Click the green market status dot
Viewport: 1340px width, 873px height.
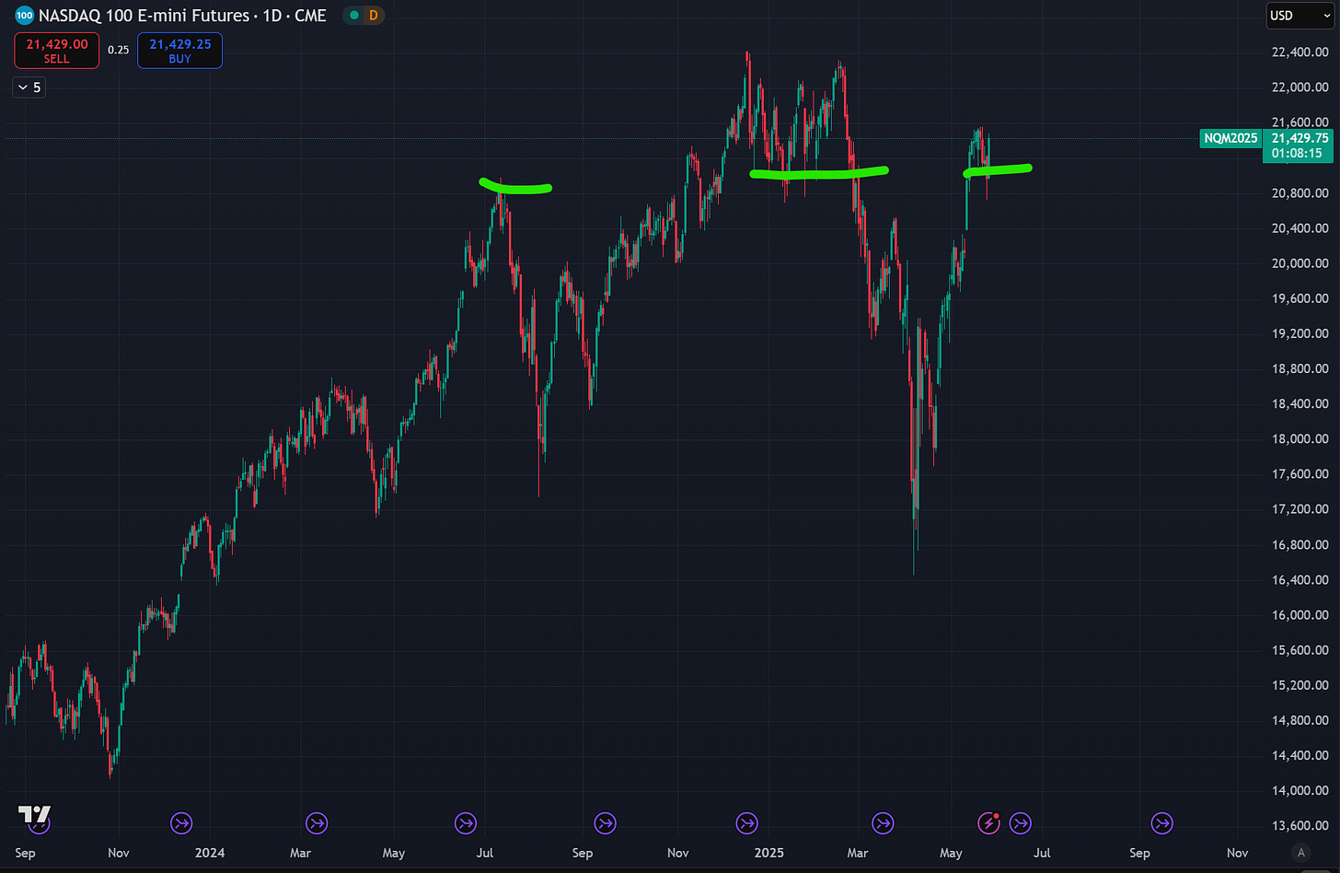coord(353,16)
